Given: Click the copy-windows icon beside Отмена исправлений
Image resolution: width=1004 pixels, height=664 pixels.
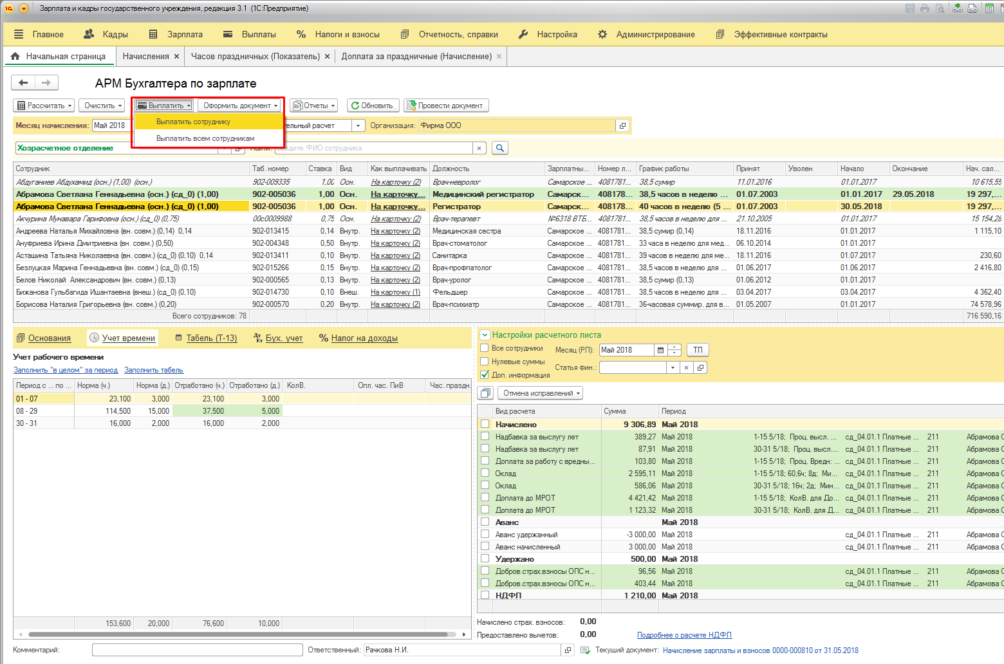Looking at the screenshot, I should pyautogui.click(x=486, y=393).
